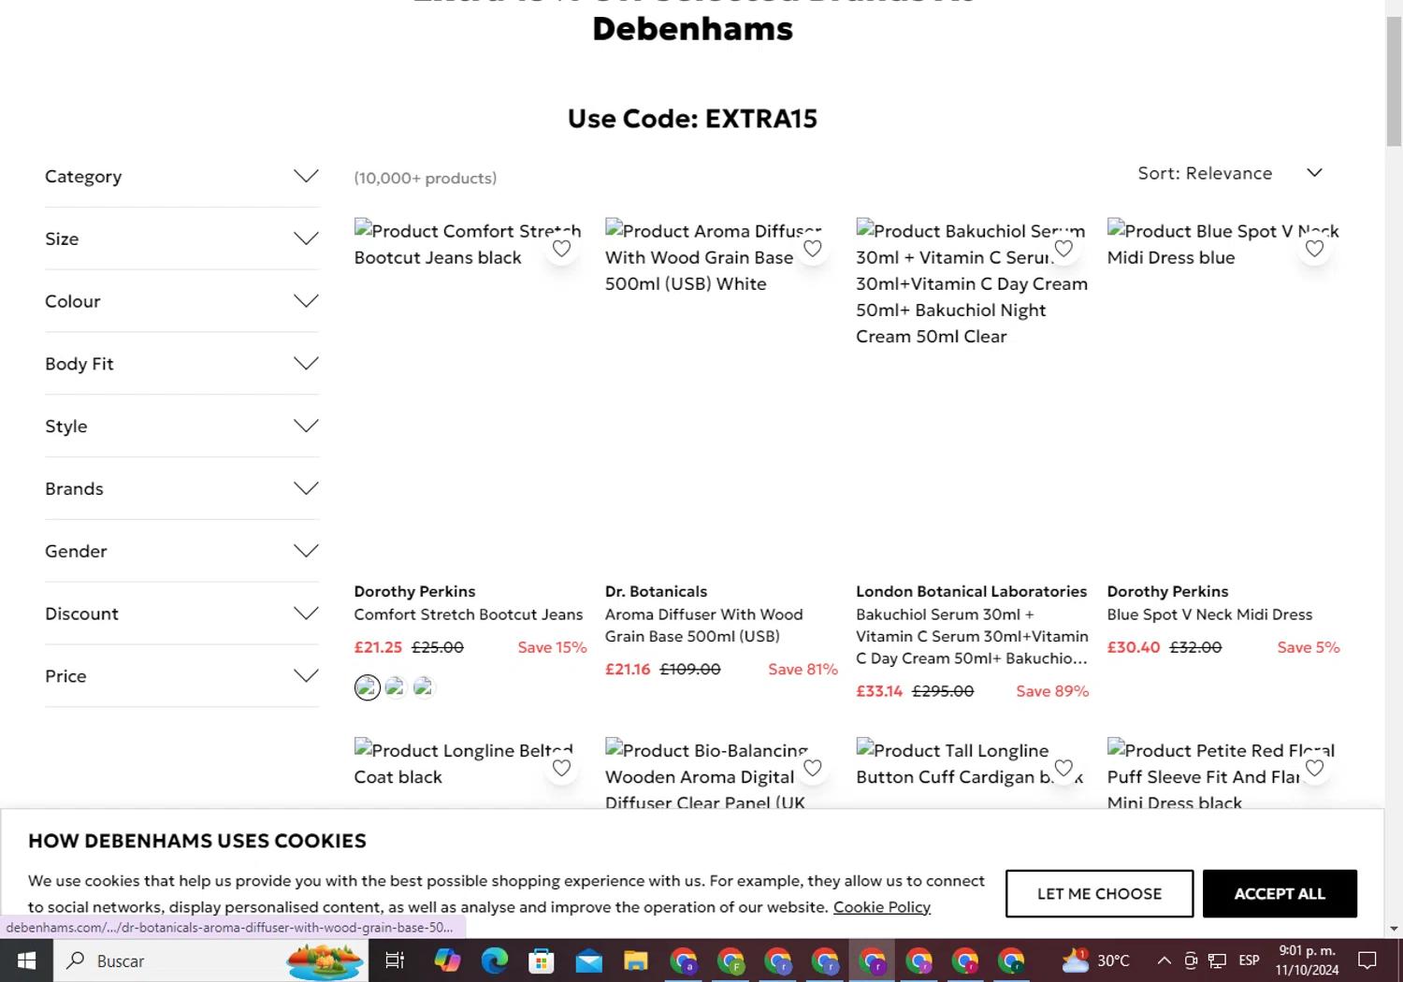This screenshot has width=1403, height=982.
Task: Favourite Petite Red Floral Puff Sleeve dress
Action: point(1314,768)
